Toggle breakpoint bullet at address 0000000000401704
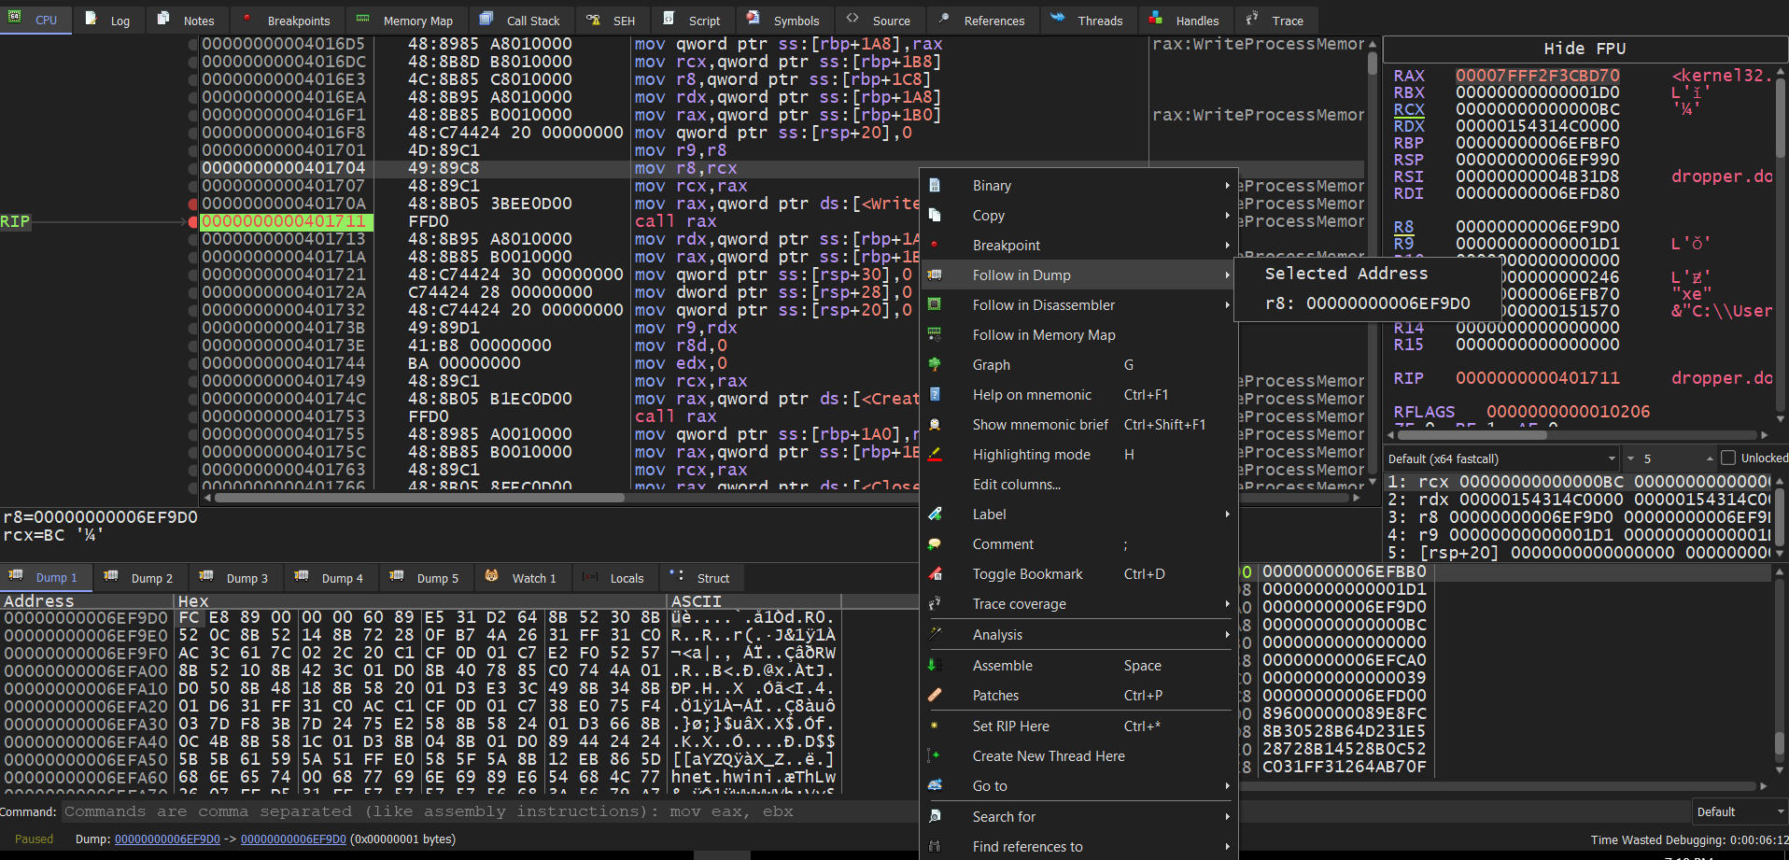1789x860 pixels. [x=193, y=169]
